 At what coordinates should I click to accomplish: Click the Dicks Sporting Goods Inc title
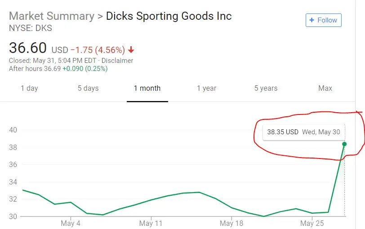pos(169,16)
